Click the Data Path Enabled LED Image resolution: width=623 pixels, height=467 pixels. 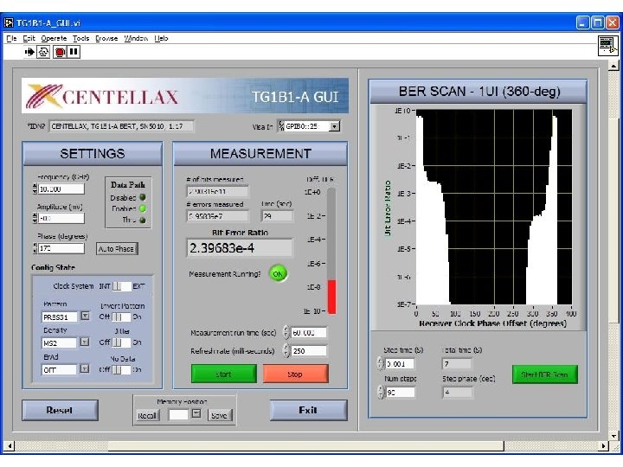(143, 208)
